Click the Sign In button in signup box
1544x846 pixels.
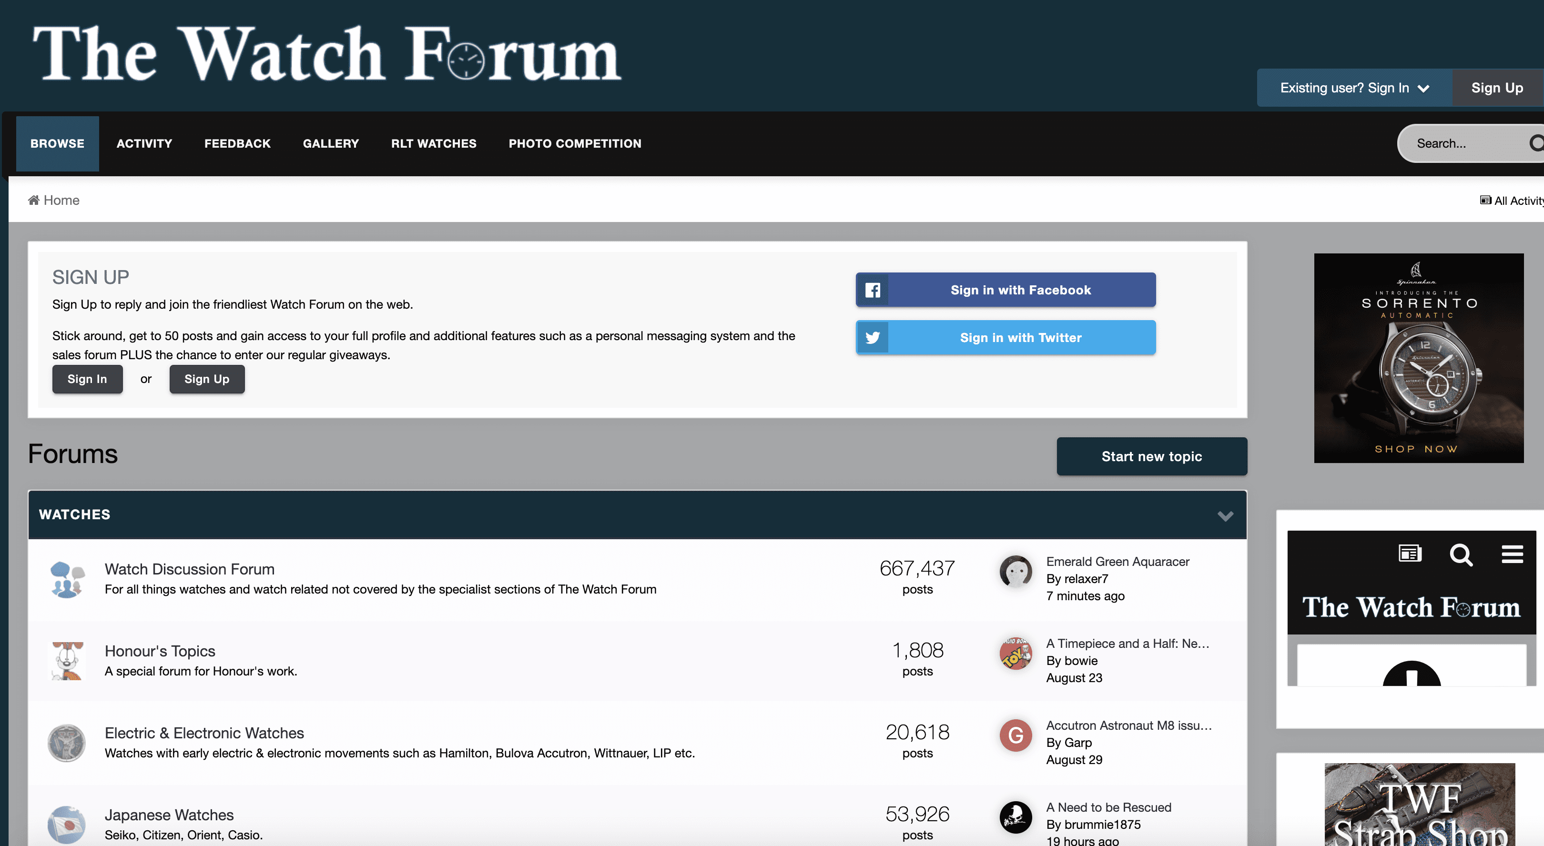(x=87, y=379)
